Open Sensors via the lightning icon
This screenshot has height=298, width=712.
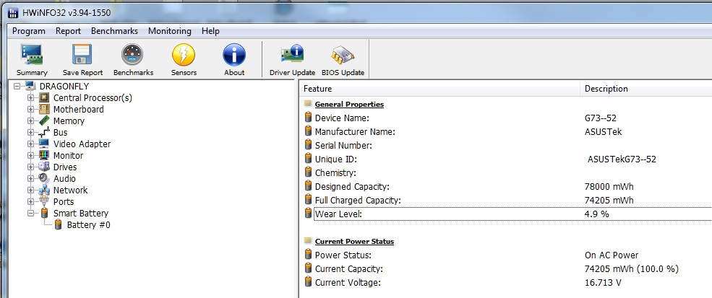point(184,55)
